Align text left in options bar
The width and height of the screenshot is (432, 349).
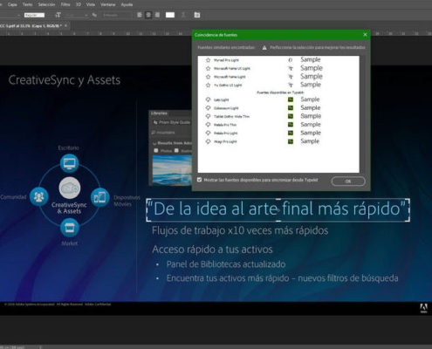tap(140, 15)
